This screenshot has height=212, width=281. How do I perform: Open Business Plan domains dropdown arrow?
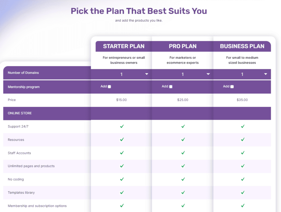(266, 74)
